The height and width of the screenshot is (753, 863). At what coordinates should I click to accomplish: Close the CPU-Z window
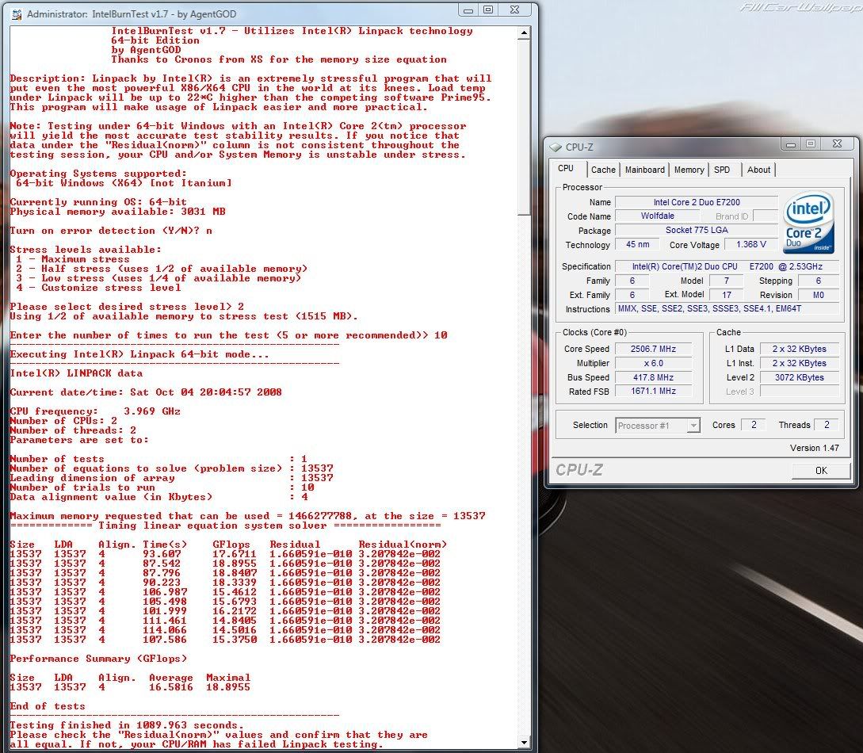[837, 144]
